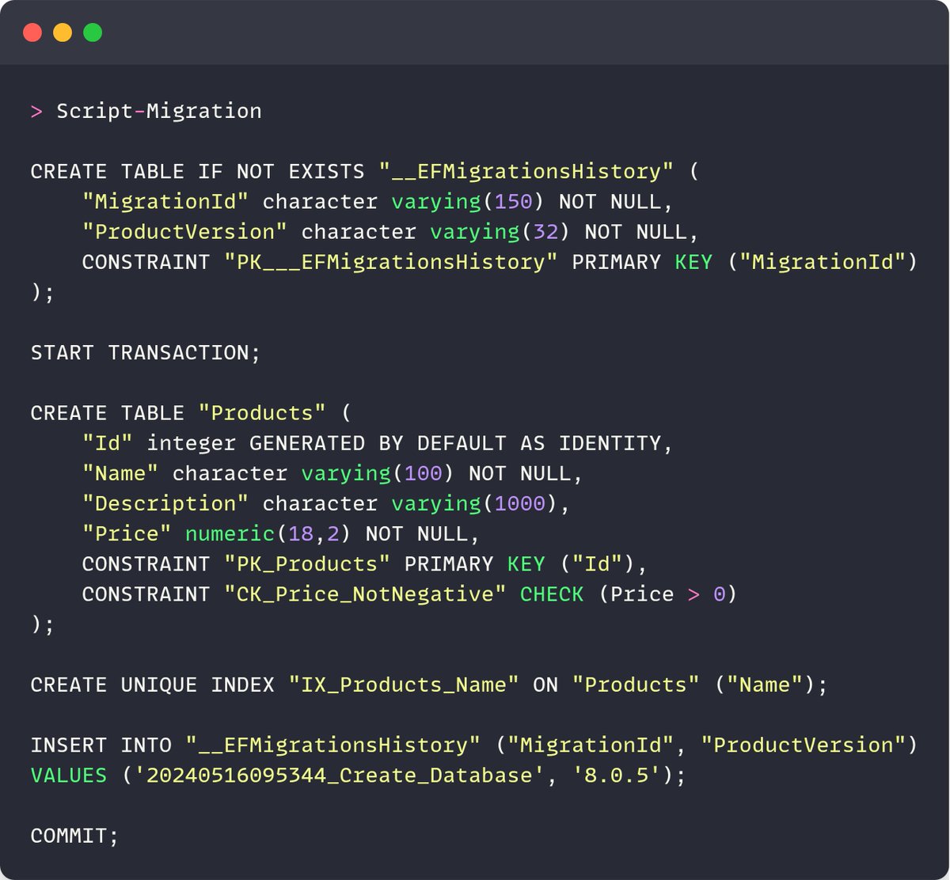Click the number 32 in varying(32)

pyautogui.click(x=546, y=232)
